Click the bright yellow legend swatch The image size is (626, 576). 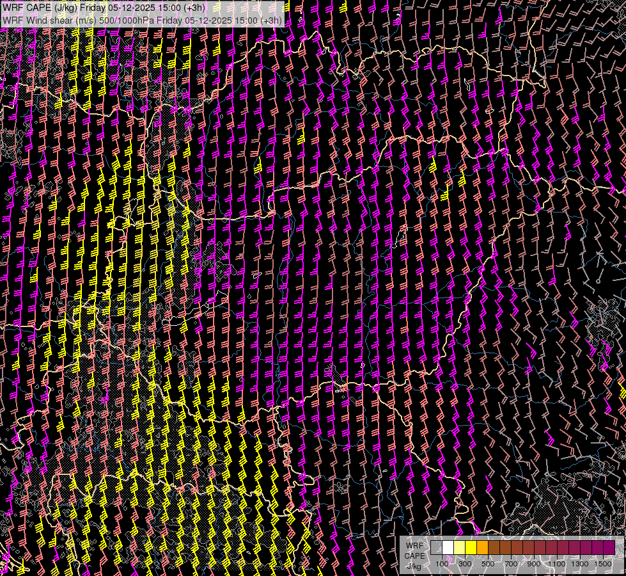point(471,547)
